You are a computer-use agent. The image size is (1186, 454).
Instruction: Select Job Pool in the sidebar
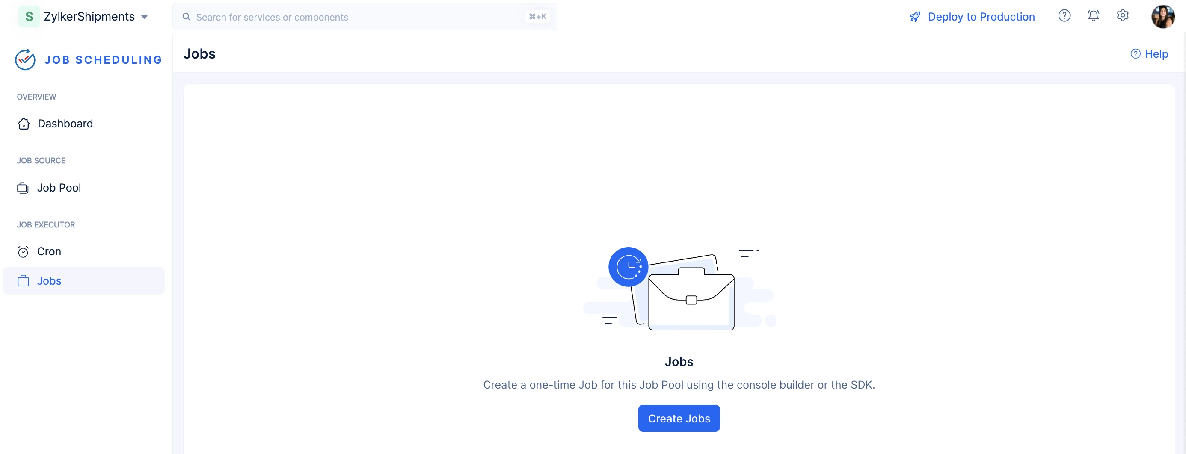tap(84, 188)
